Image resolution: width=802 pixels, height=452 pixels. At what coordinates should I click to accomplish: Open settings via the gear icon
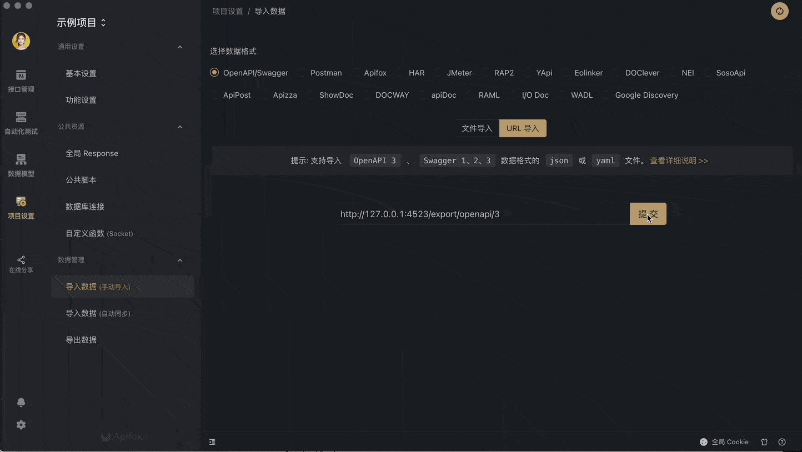click(x=21, y=425)
